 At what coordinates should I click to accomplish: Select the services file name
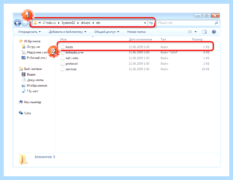(x=71, y=69)
